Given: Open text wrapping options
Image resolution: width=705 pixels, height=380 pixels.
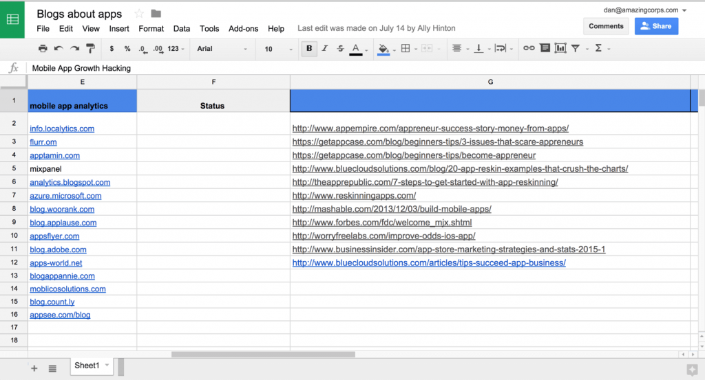Looking at the screenshot, I should click(x=501, y=49).
